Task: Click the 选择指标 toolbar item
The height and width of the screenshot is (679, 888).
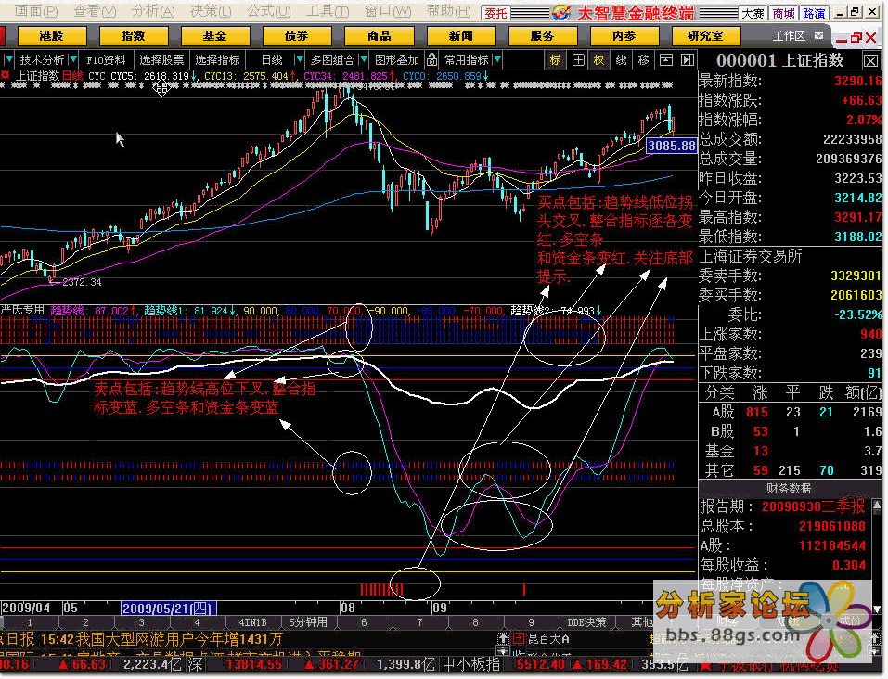Action: 217,59
